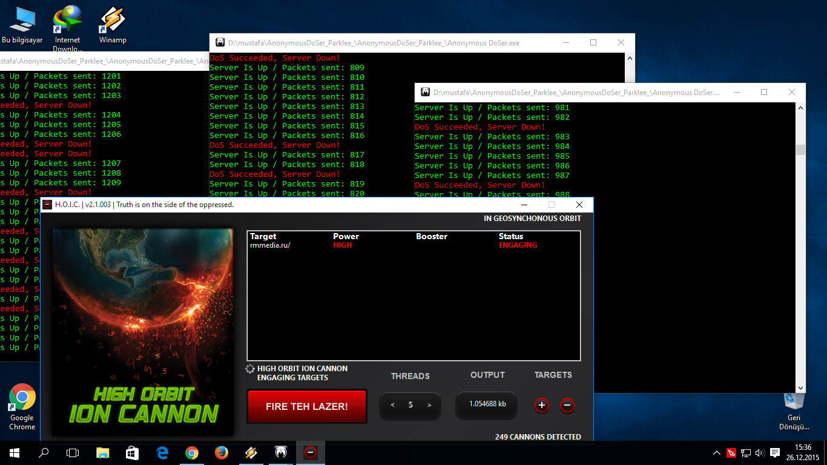Click 'Packets sent: 987' line in right console
This screenshot has width=827, height=465.
click(x=492, y=176)
